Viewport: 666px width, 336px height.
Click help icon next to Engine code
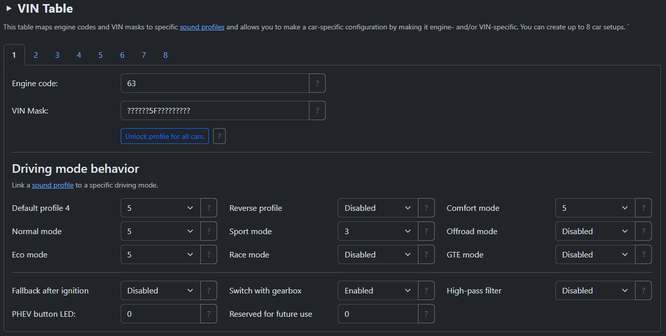coord(318,83)
